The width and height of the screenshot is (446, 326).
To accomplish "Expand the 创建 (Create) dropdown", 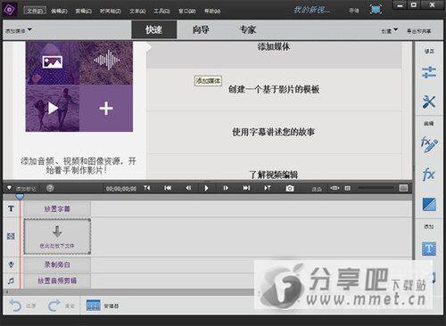I will pos(390,30).
